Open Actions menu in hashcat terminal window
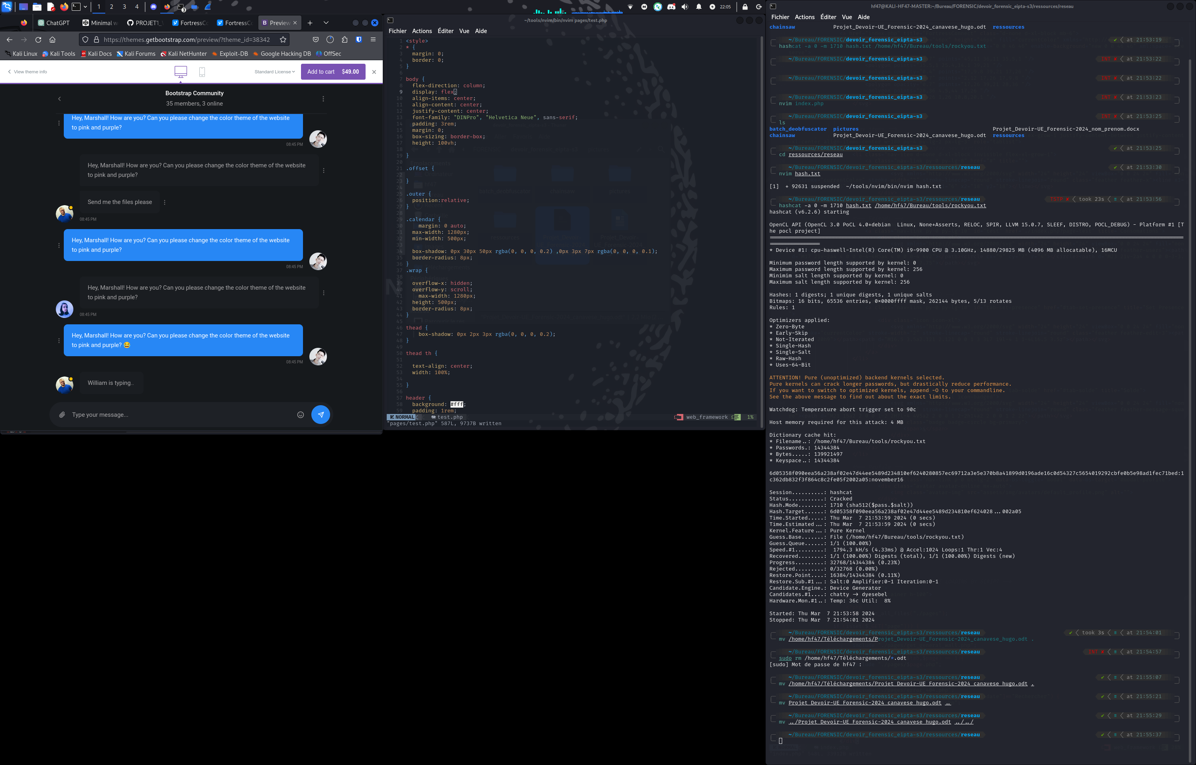Image resolution: width=1196 pixels, height=765 pixels. tap(805, 17)
